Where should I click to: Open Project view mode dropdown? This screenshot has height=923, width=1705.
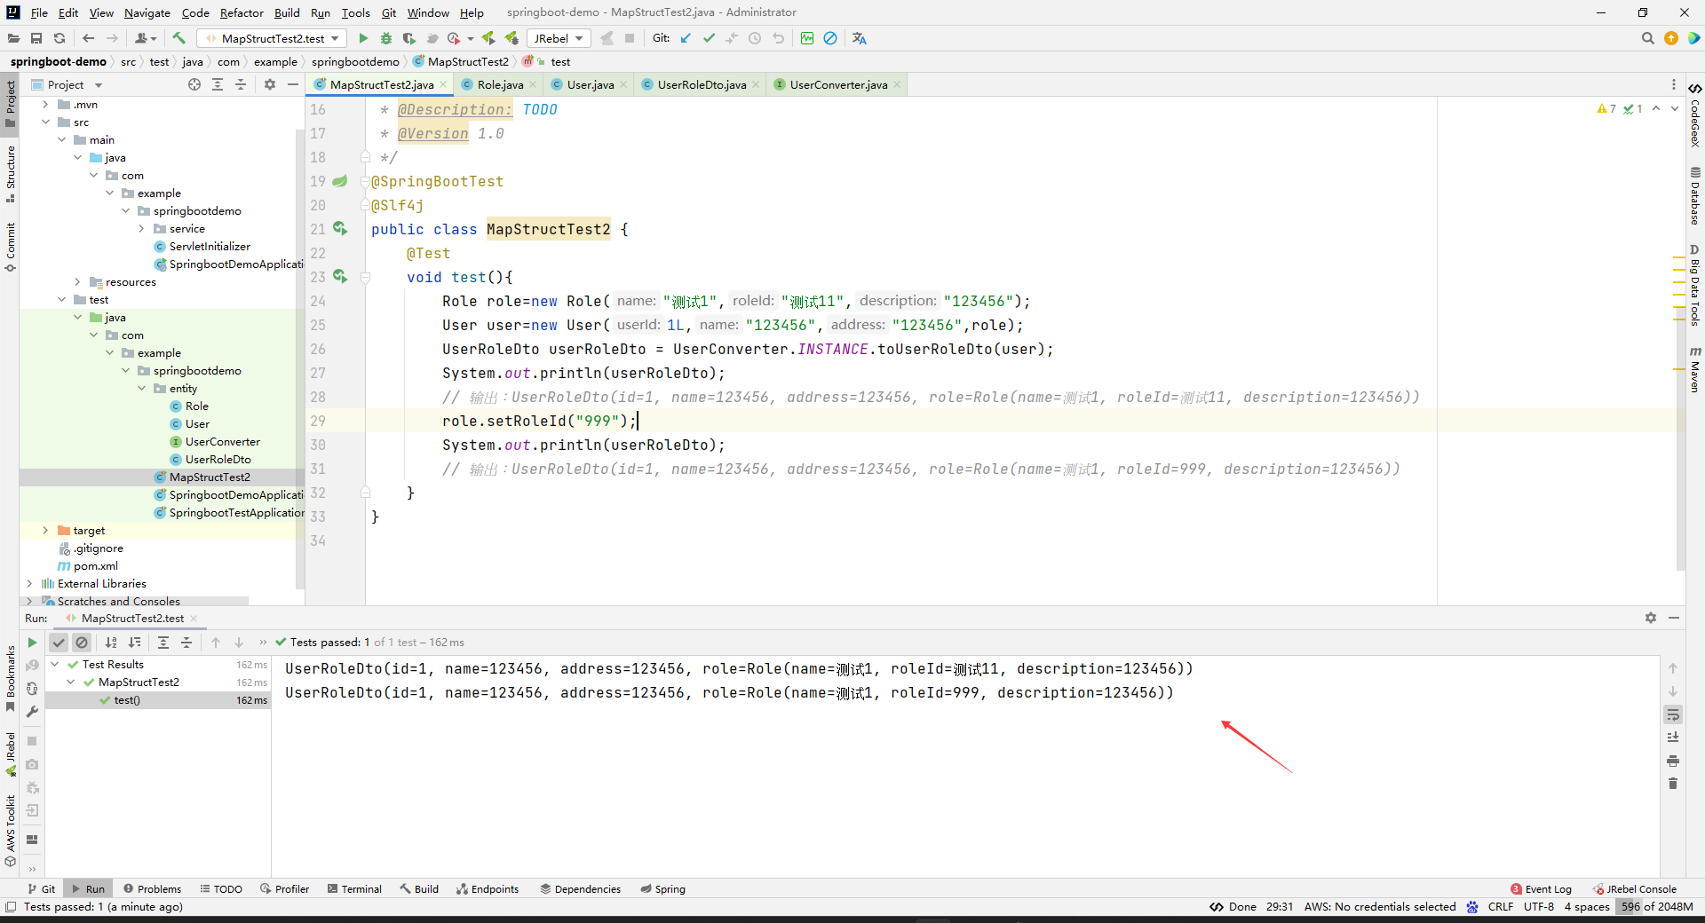pos(99,85)
